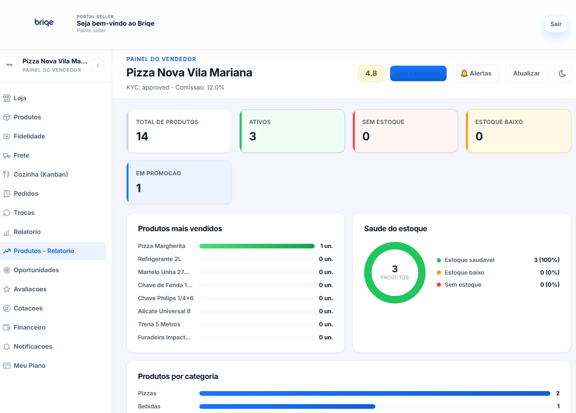Click the Produtos box icon

tap(7, 117)
